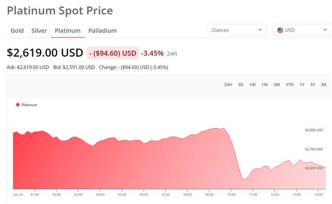Viewport: 332px width, 204px height.
Task: Switch chart to 3M range
Action: pos(276,85)
